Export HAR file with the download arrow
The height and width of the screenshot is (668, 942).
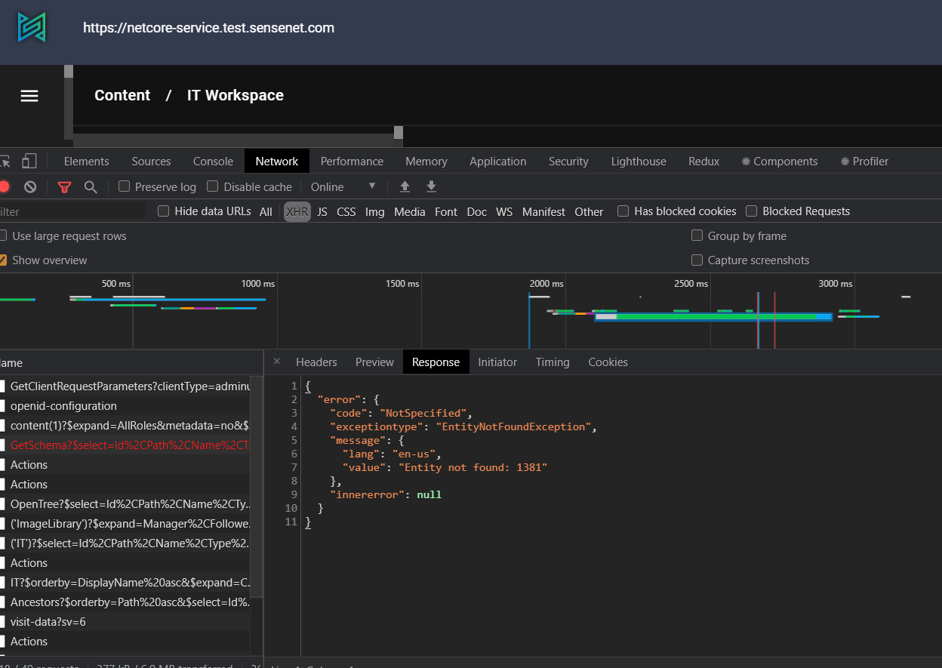click(x=431, y=186)
